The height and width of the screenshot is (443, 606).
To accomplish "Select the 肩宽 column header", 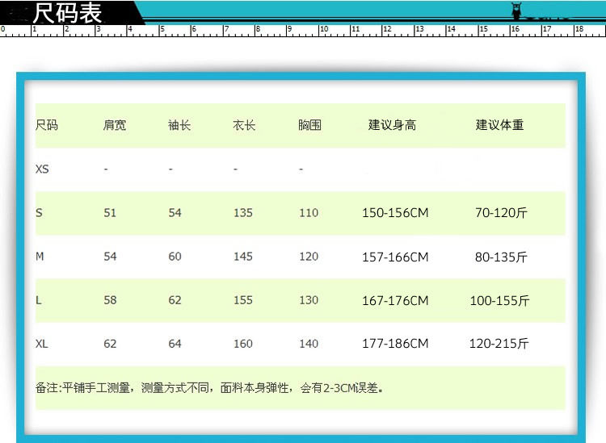I will (x=115, y=125).
